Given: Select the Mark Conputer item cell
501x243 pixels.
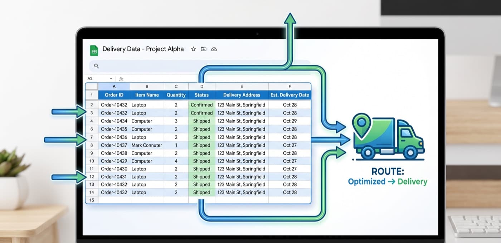Looking at the screenshot, I should 147,145.
